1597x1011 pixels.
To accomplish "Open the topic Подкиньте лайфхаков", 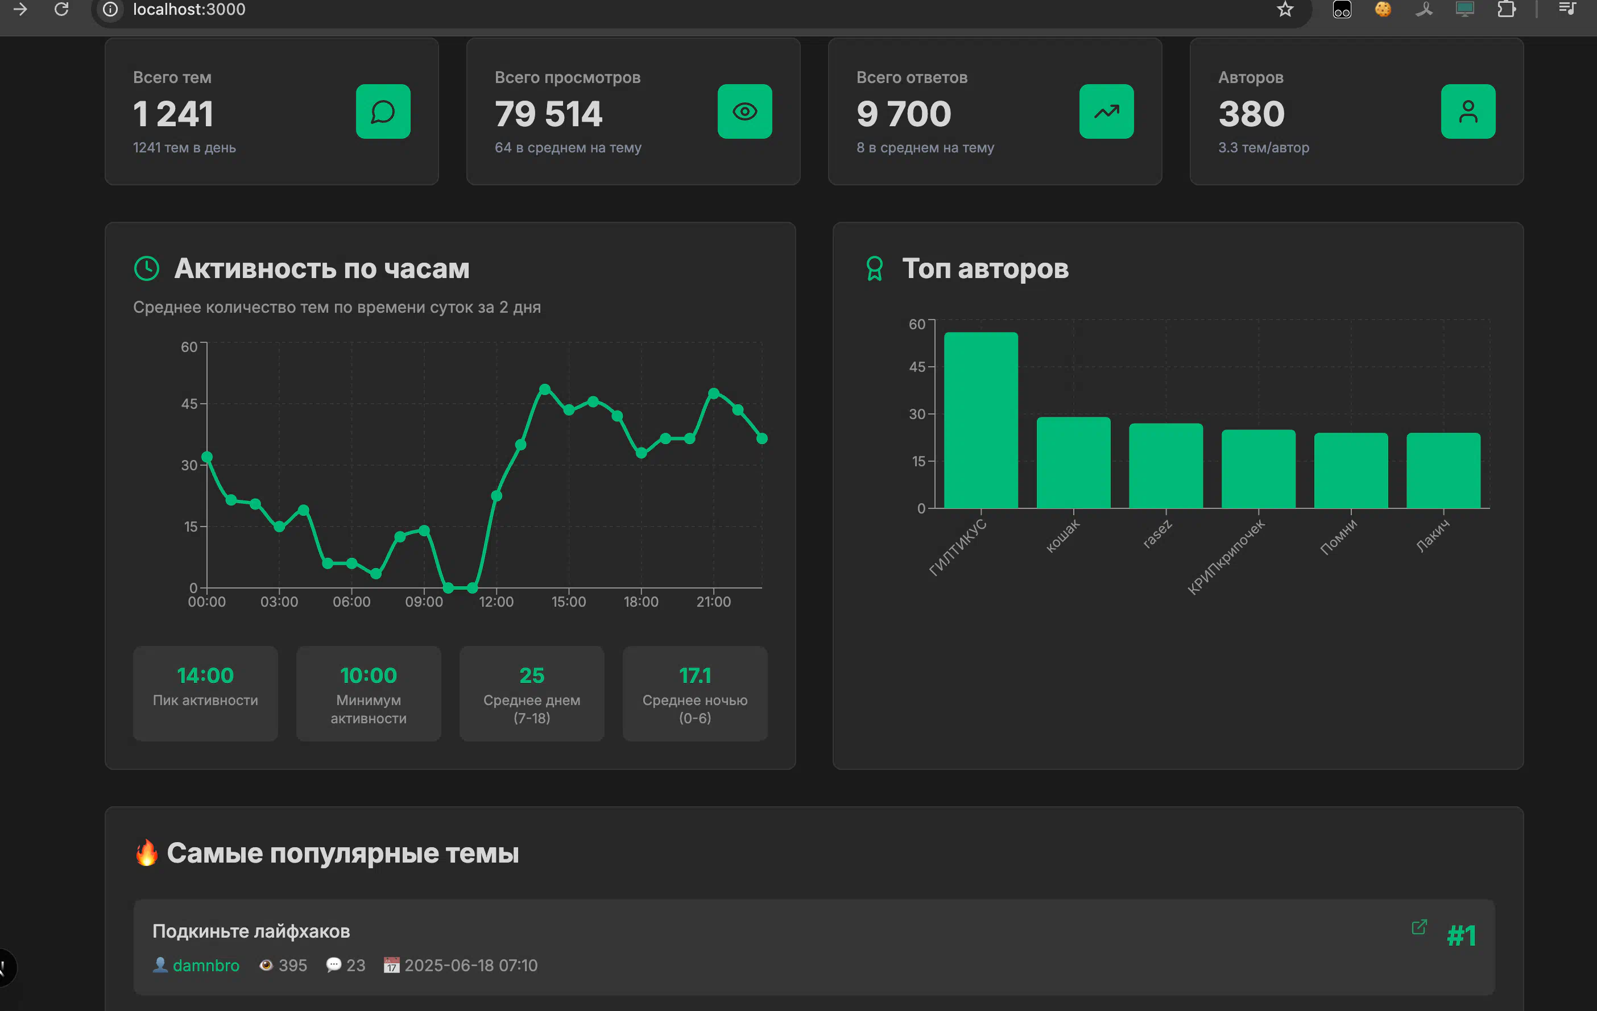I will 251,931.
